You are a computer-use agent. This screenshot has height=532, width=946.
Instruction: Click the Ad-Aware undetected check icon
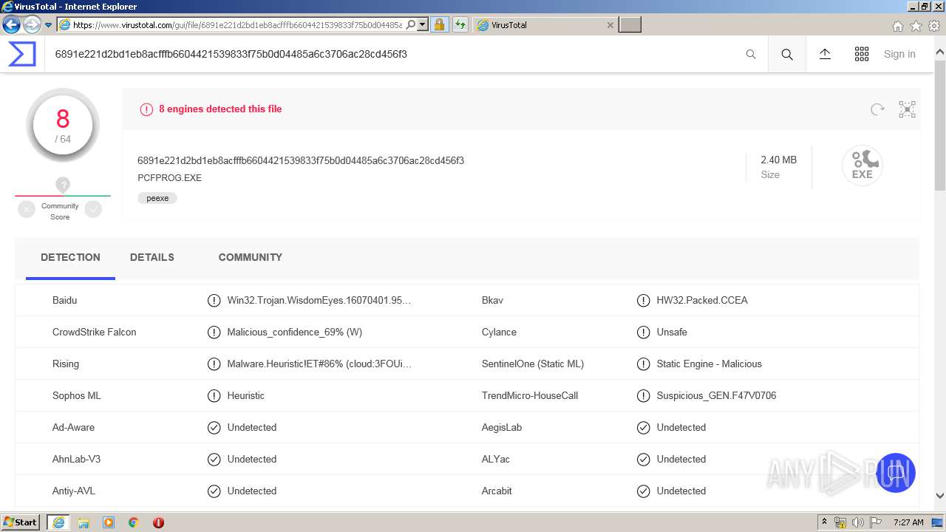[x=214, y=428]
